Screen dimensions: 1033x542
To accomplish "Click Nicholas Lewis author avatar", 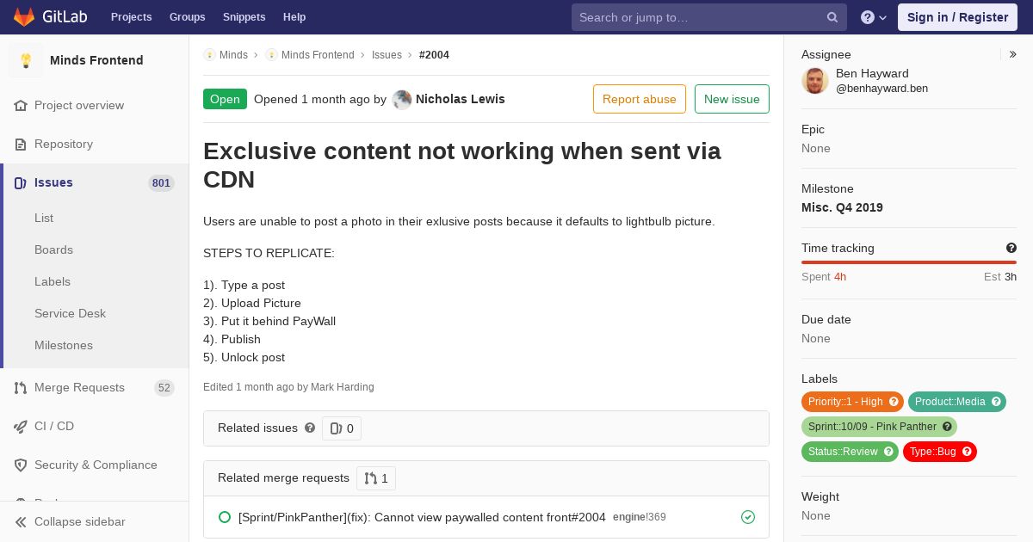I will click(x=402, y=99).
